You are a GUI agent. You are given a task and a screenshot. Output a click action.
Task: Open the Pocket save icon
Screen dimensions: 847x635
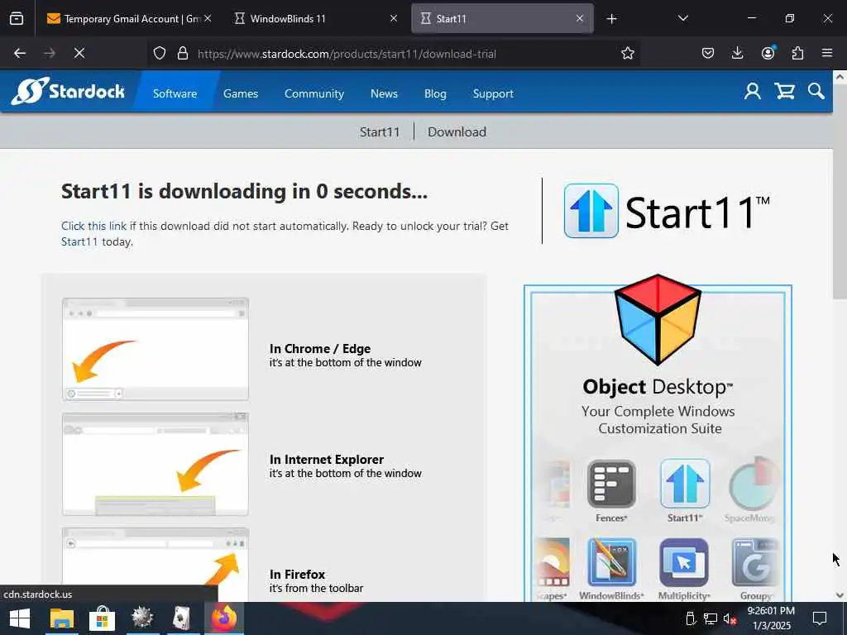(708, 53)
